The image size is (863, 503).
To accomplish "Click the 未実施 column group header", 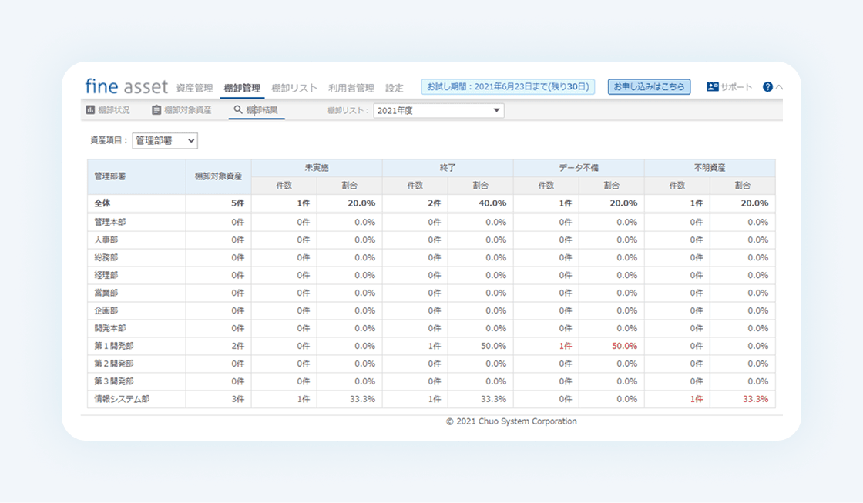I will pyautogui.click(x=317, y=168).
